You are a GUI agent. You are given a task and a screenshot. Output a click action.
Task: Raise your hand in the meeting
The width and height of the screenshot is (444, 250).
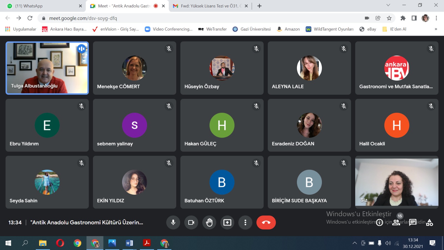pyautogui.click(x=209, y=222)
